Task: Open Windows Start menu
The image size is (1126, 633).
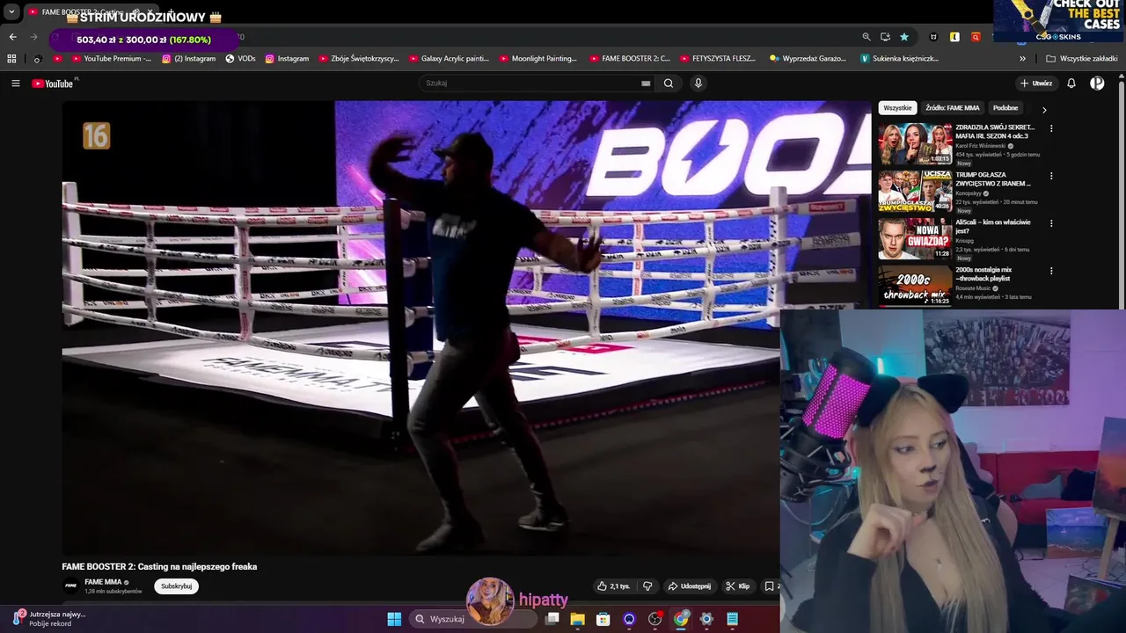Action: tap(394, 619)
